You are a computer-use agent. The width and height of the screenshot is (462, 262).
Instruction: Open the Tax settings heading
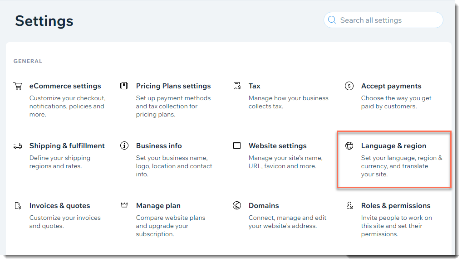click(x=254, y=86)
